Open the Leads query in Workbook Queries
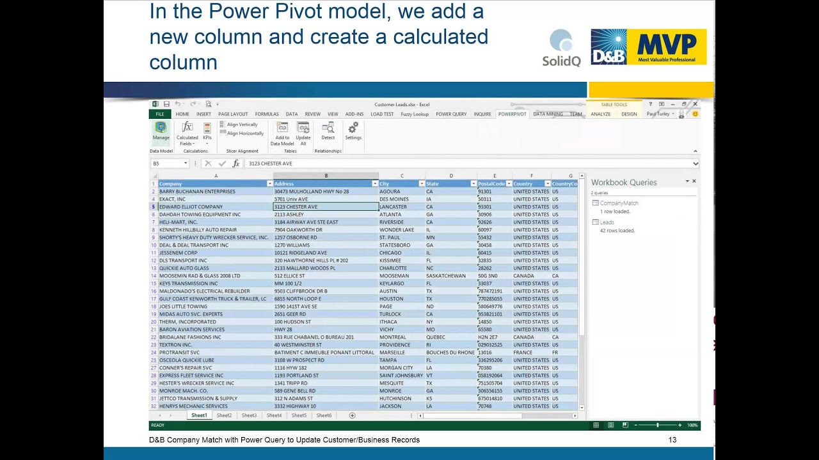 [607, 222]
